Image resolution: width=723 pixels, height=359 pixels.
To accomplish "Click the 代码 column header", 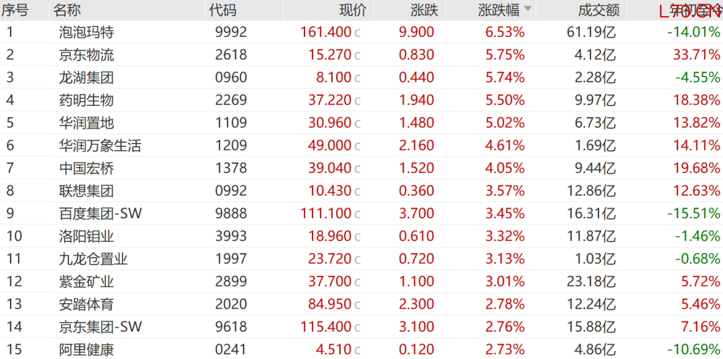I will 222,10.
